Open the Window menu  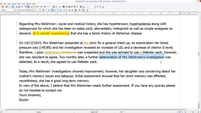pos(29,4)
